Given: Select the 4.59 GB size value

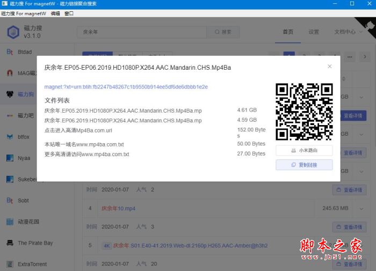Looking at the screenshot, I should [247, 120].
